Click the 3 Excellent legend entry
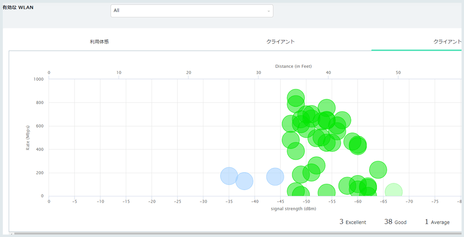Screen dimensions: 464x237 pos(353,222)
